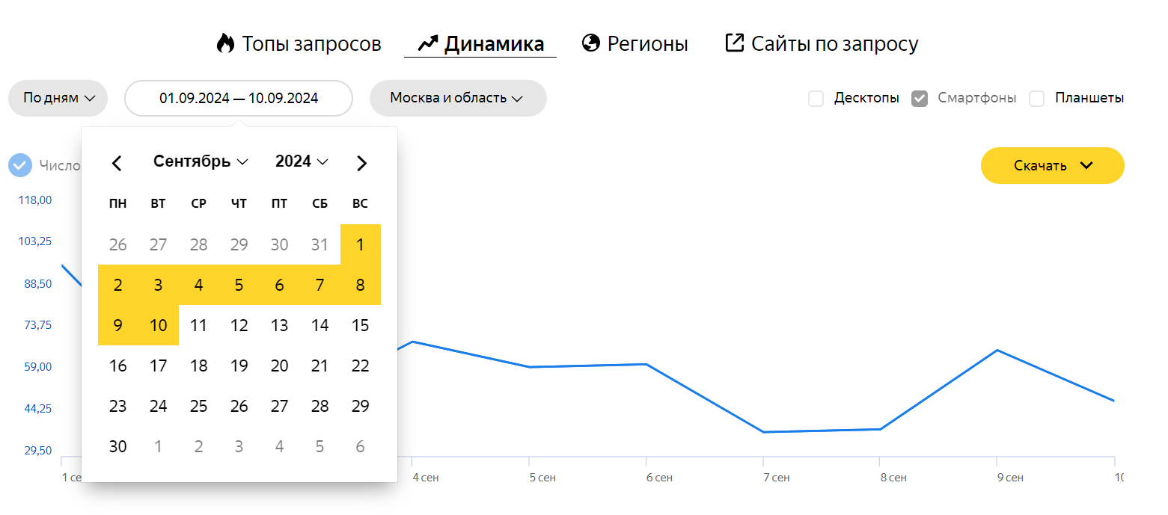Uncheck the Смартфоны checkbox
Screen dimensions: 1168x515
coord(920,98)
